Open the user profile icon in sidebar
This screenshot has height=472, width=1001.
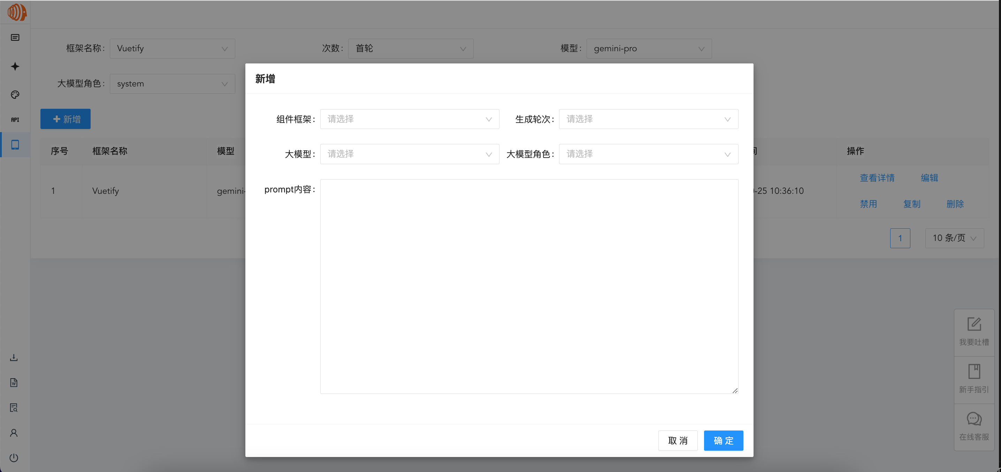(x=14, y=433)
